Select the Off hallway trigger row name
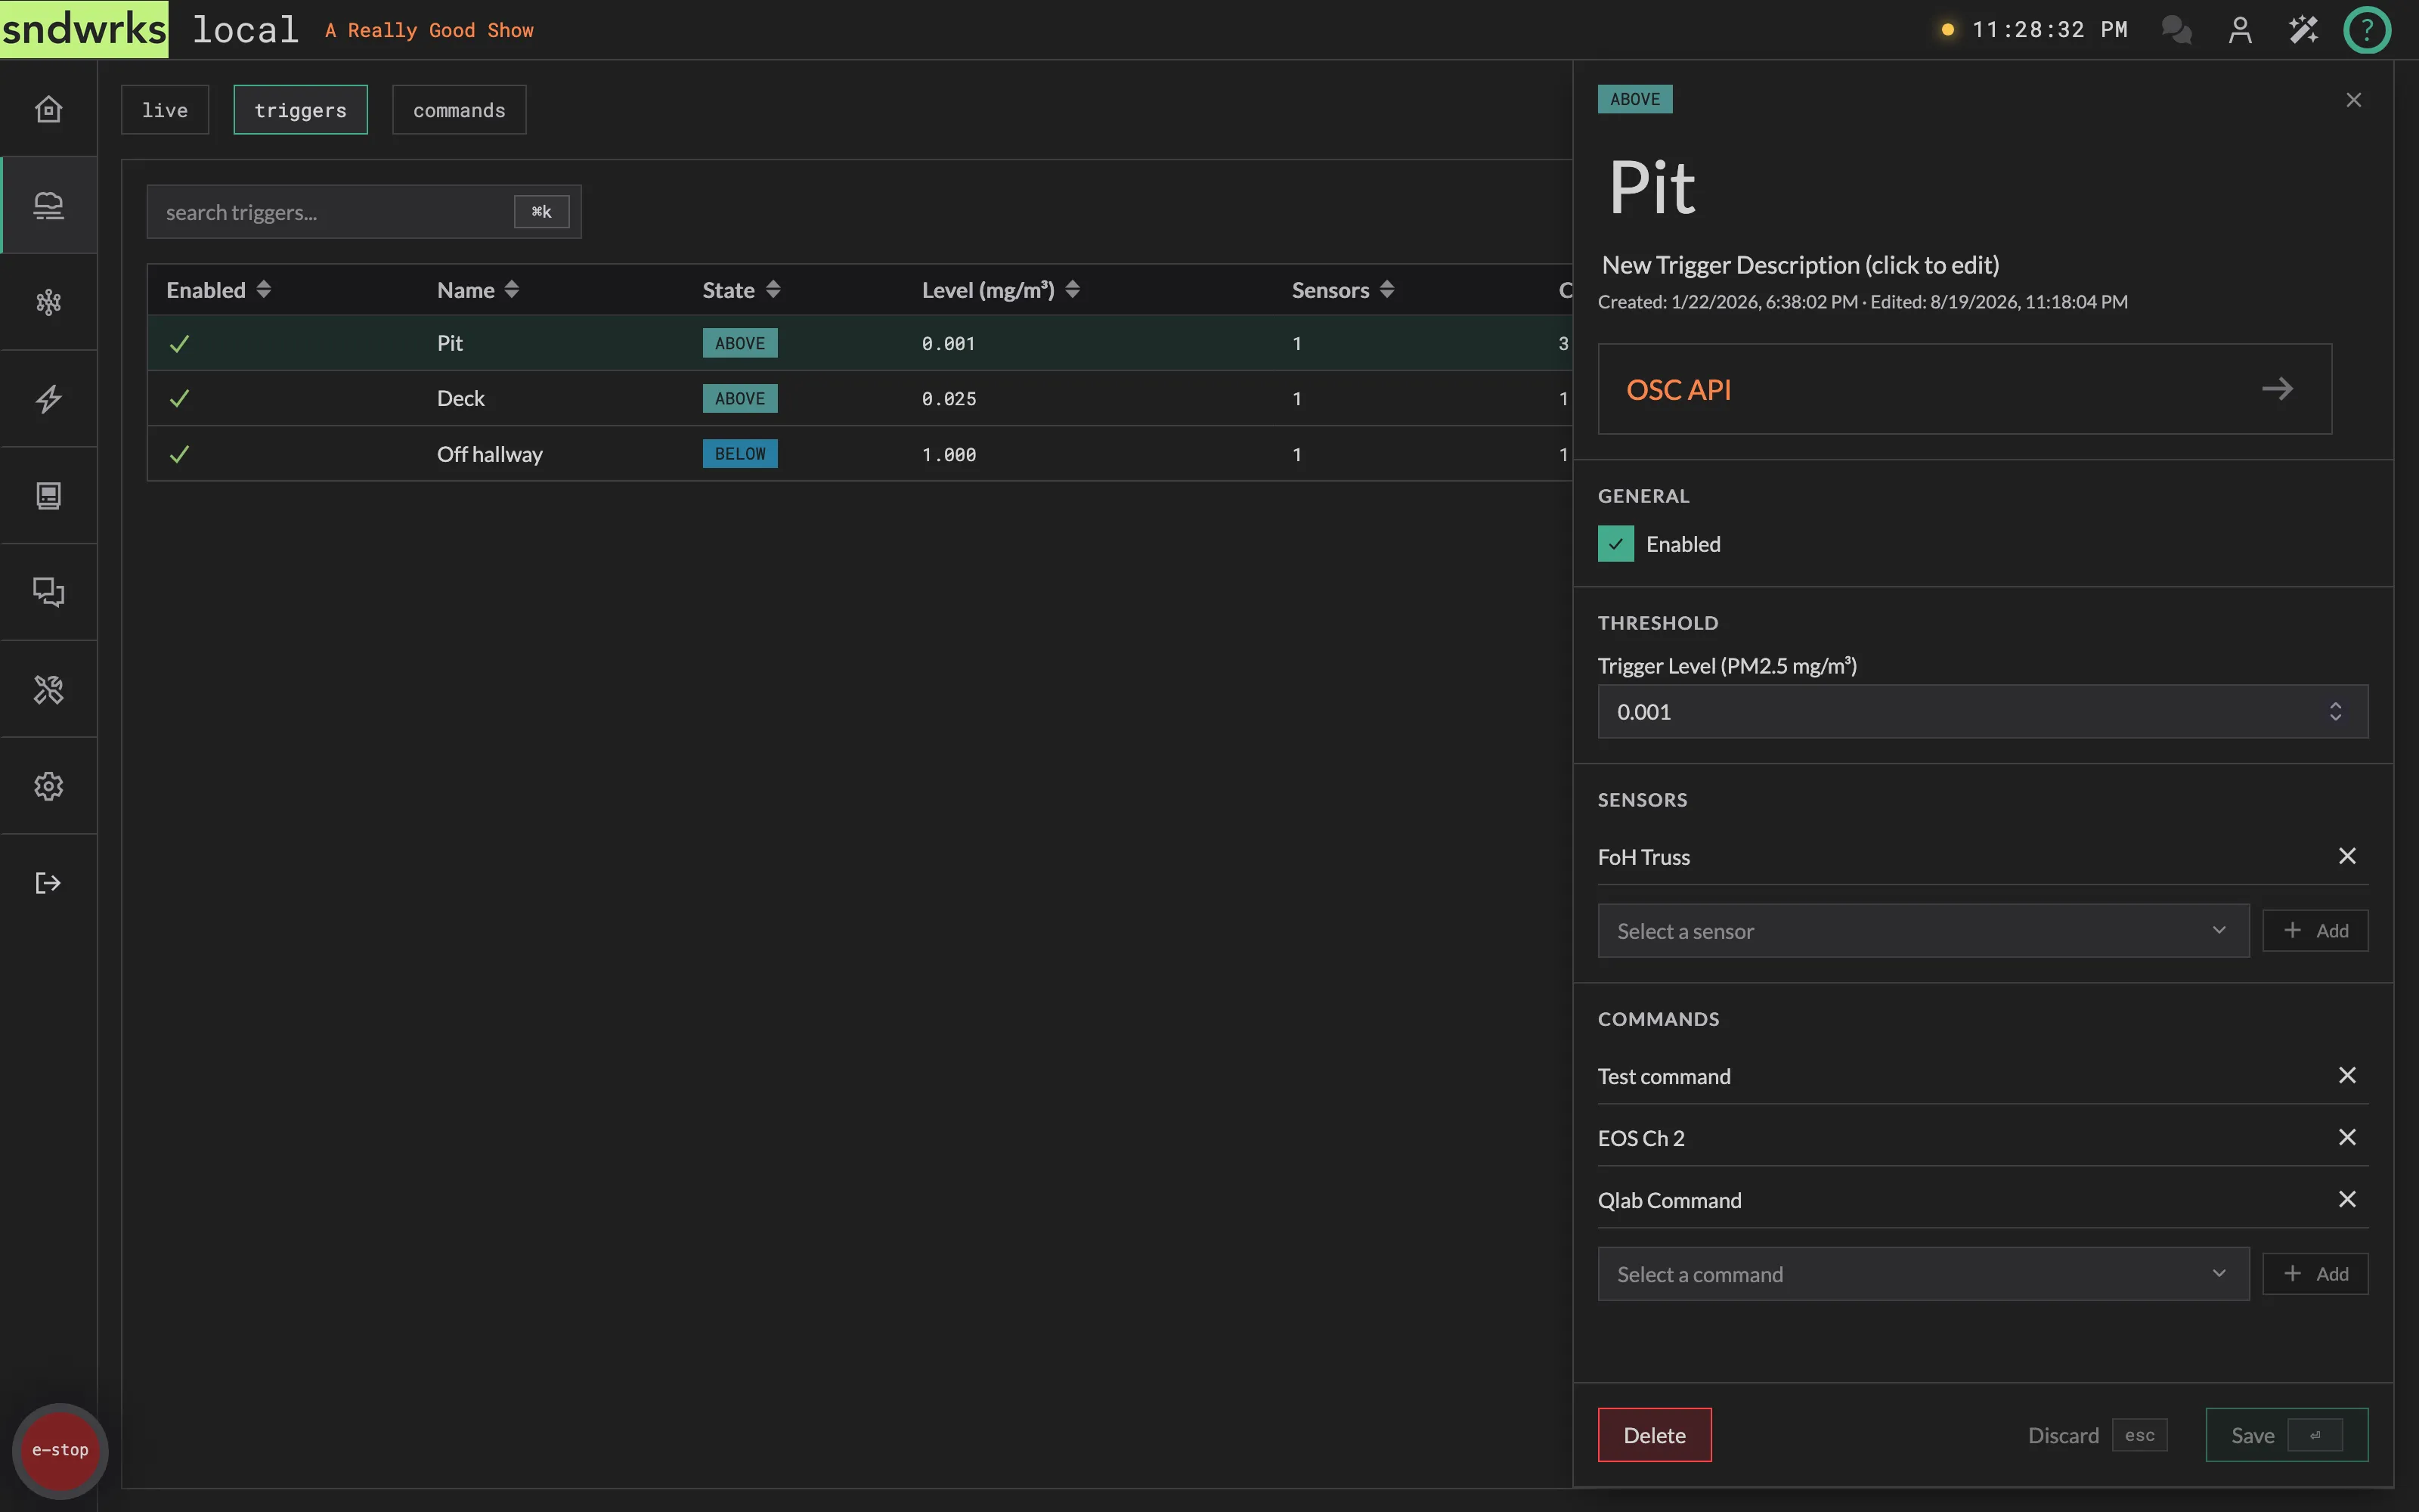 click(x=489, y=454)
